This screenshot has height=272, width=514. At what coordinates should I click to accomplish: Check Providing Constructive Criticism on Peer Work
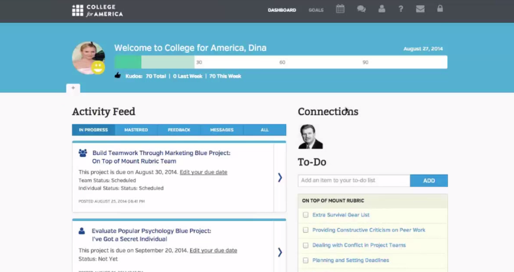(306, 230)
